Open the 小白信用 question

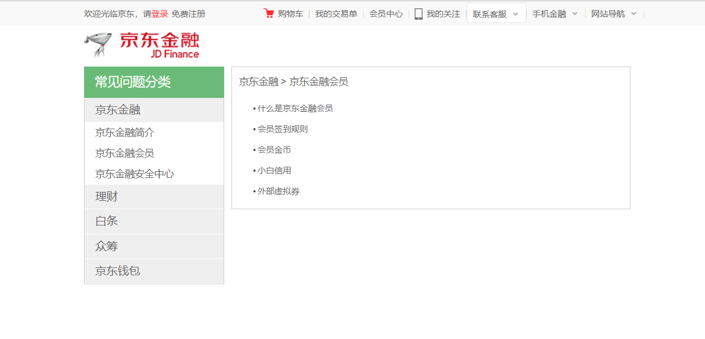(274, 171)
